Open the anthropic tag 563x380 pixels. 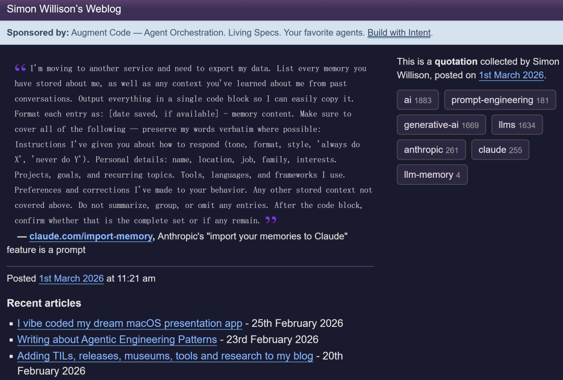point(431,150)
